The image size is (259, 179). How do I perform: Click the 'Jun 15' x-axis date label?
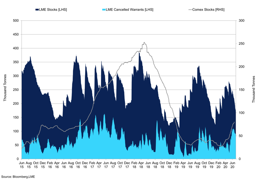pyautogui.click(x=22, y=164)
